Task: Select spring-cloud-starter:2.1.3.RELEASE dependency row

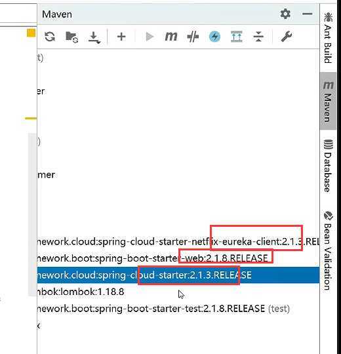Action: (x=178, y=275)
